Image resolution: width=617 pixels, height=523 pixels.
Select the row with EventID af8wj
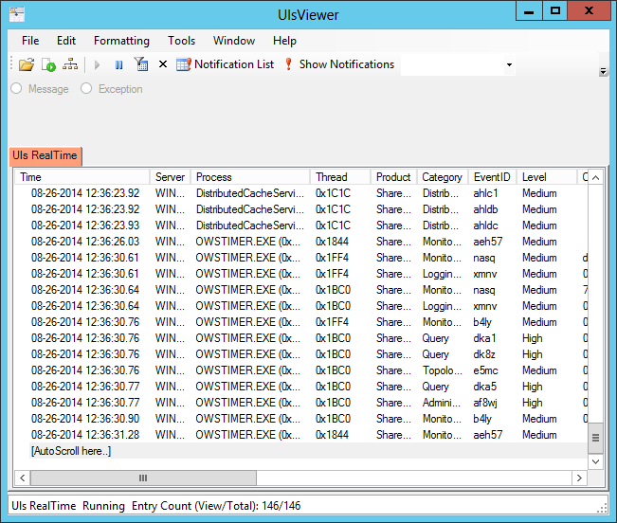point(301,403)
